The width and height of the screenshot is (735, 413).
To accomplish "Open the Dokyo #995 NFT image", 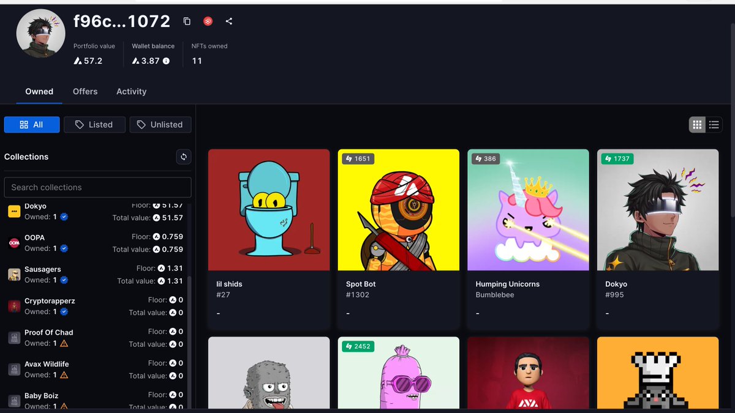I will point(658,210).
